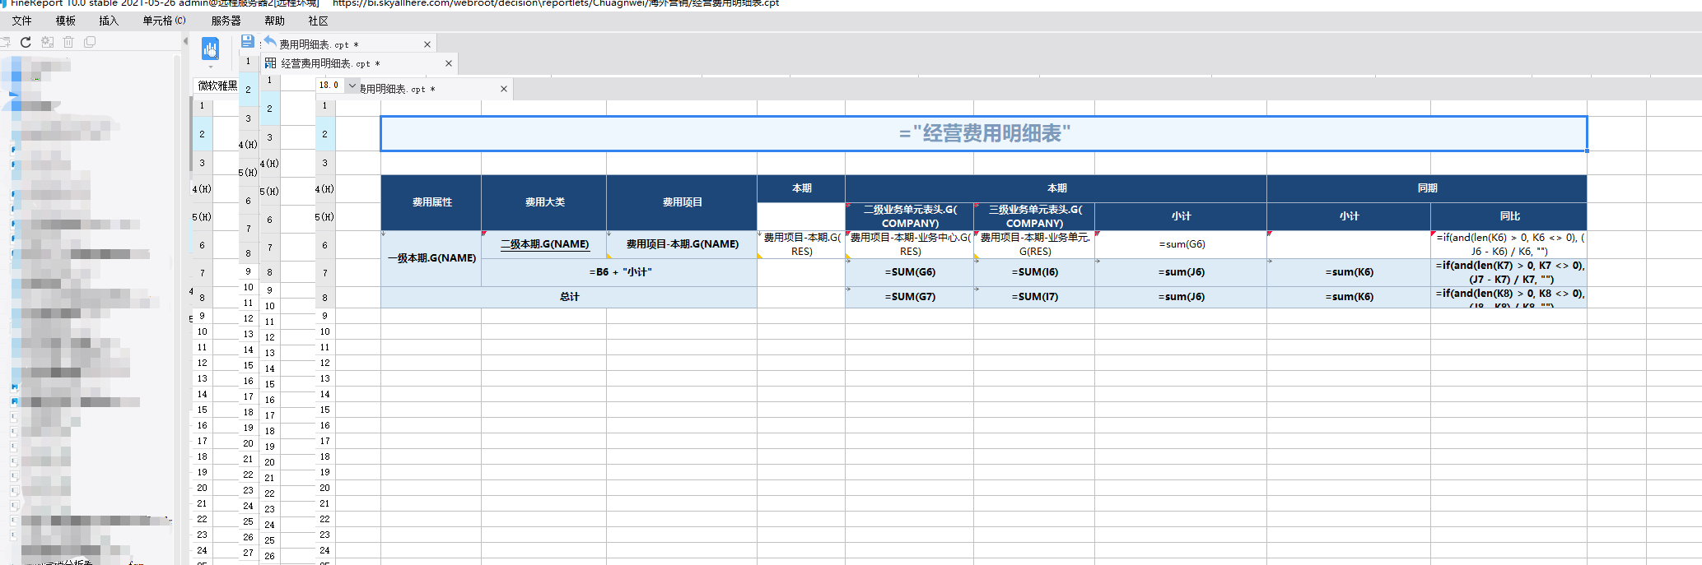Viewport: 1702px width, 565px height.
Task: Collapse the left file panel with arrow
Action: [184, 41]
